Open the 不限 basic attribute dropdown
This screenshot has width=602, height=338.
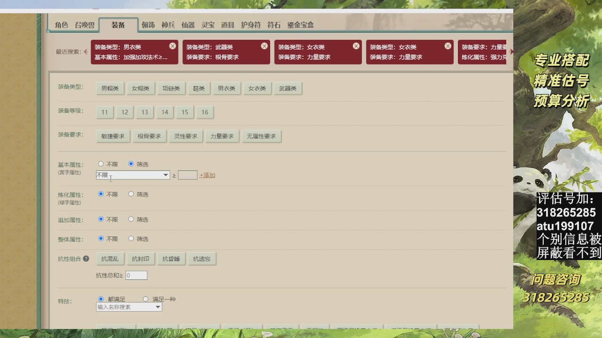(x=132, y=175)
